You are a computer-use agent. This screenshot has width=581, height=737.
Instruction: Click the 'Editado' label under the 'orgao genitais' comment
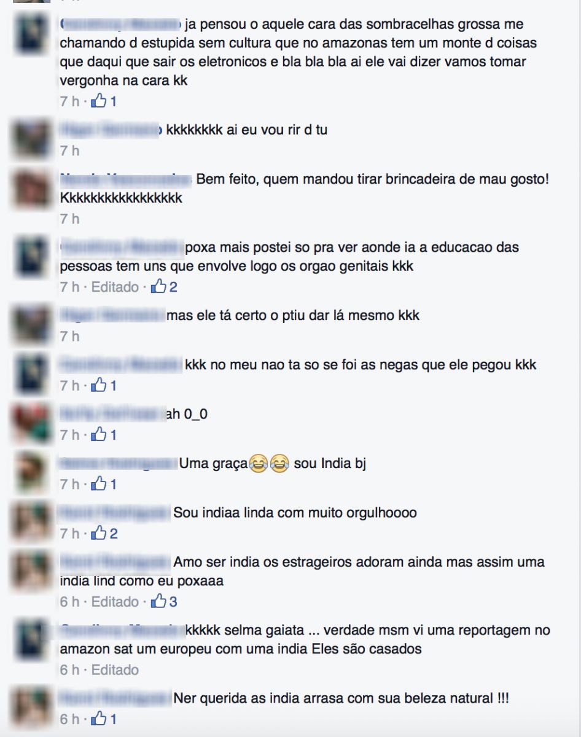pyautogui.click(x=115, y=287)
